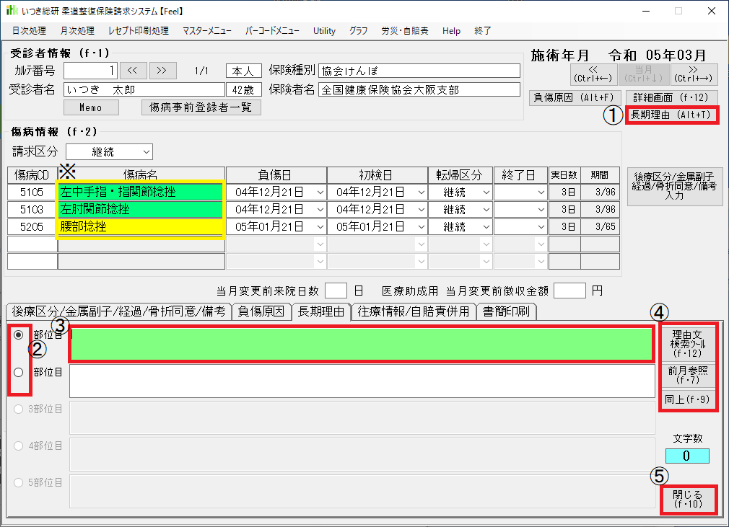Select the first 部位目 radio button
Image resolution: width=729 pixels, height=527 pixels.
tap(19, 335)
